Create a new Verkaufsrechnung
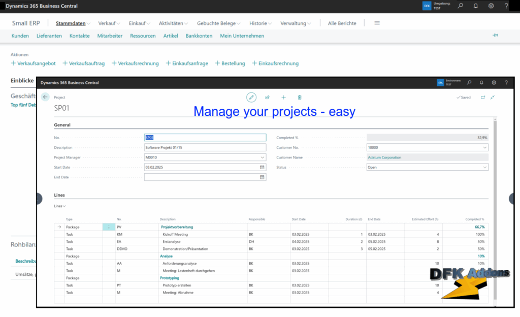520x317 pixels. pyautogui.click(x=135, y=63)
